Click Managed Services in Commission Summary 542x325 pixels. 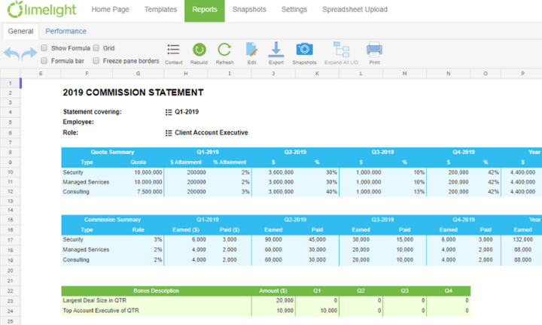pos(86,250)
